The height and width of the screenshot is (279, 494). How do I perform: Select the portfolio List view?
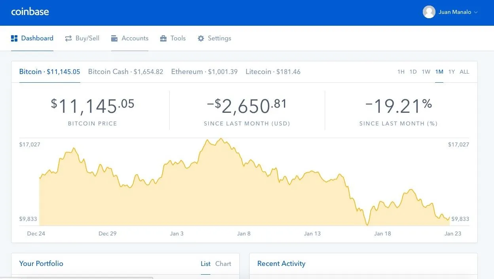click(x=206, y=264)
